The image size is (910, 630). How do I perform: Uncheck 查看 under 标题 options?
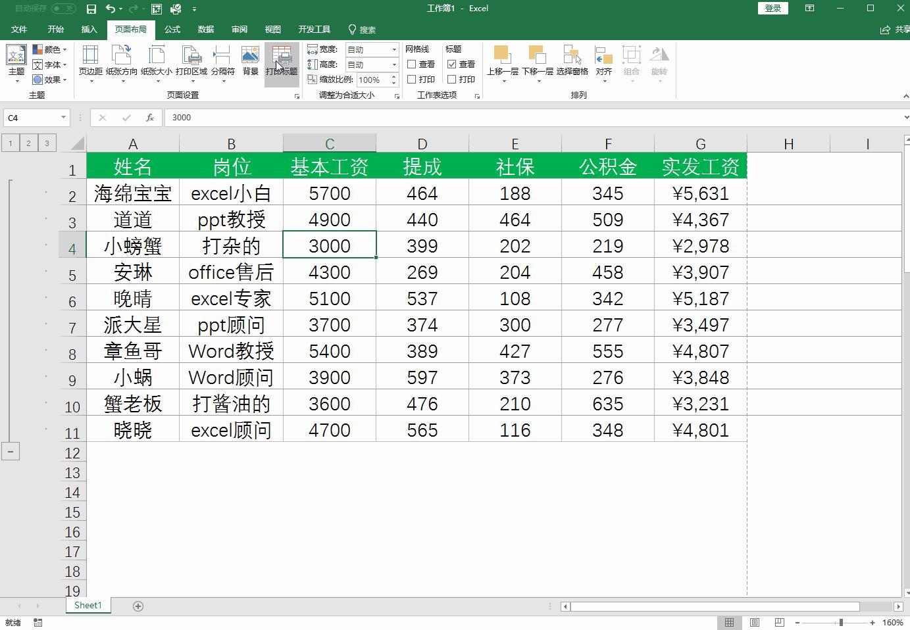point(451,64)
